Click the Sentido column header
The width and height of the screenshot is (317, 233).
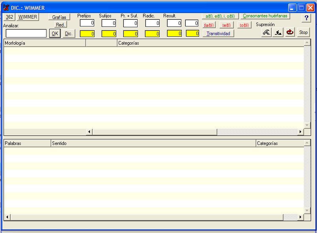(x=153, y=143)
